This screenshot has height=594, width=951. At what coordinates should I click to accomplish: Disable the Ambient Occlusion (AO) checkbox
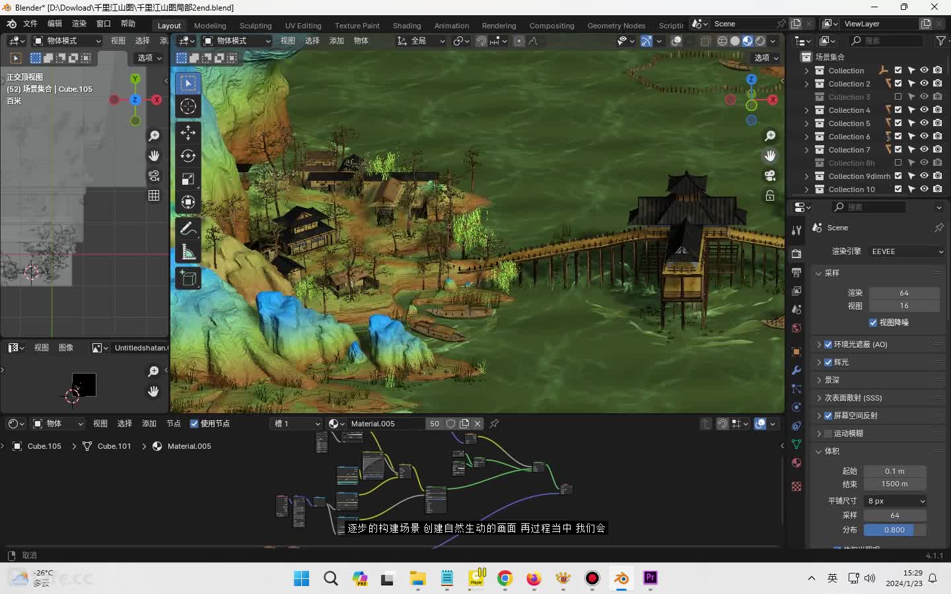pos(828,345)
